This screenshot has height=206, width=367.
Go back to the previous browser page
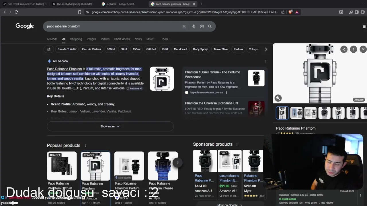[4, 12]
